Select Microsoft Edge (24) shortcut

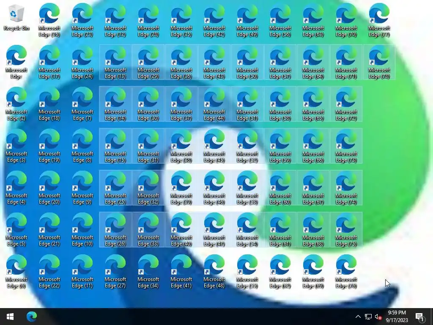[82, 62]
